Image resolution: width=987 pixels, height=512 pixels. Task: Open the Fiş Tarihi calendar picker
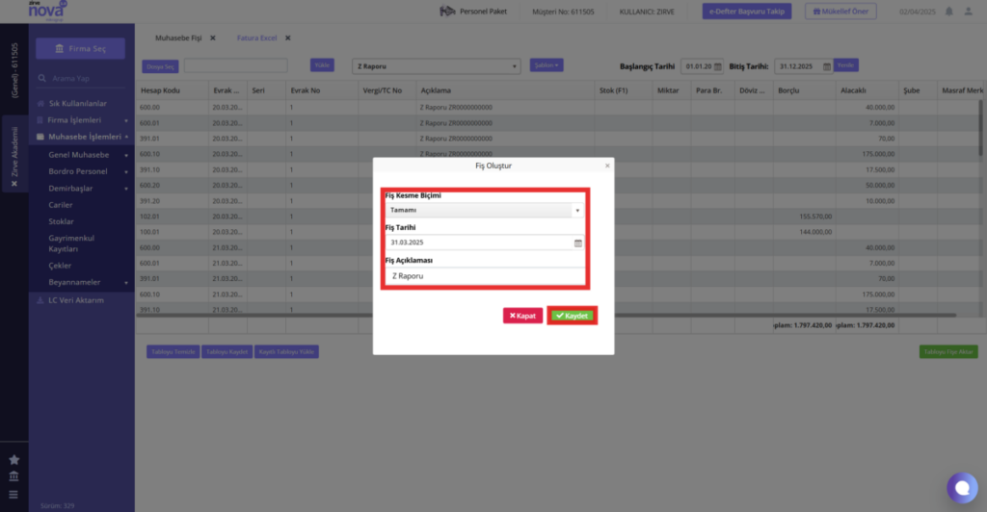pos(578,243)
